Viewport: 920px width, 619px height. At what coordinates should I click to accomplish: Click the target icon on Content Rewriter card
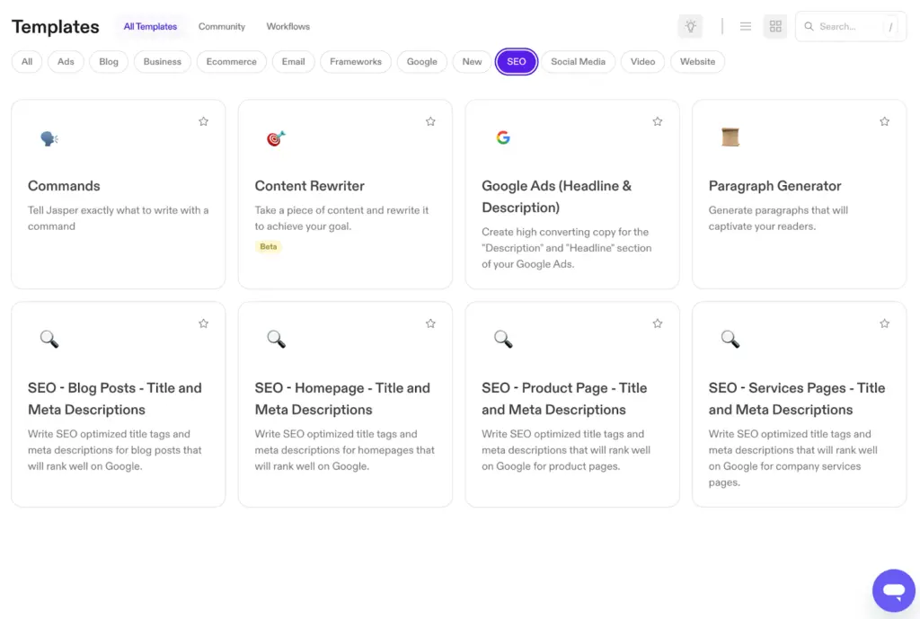point(275,137)
